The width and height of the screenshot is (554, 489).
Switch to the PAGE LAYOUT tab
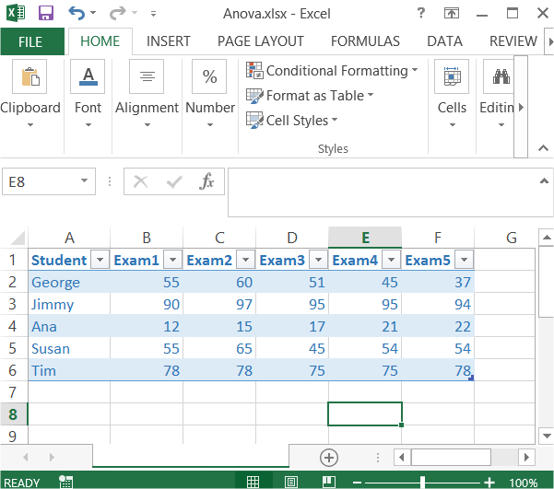point(260,41)
